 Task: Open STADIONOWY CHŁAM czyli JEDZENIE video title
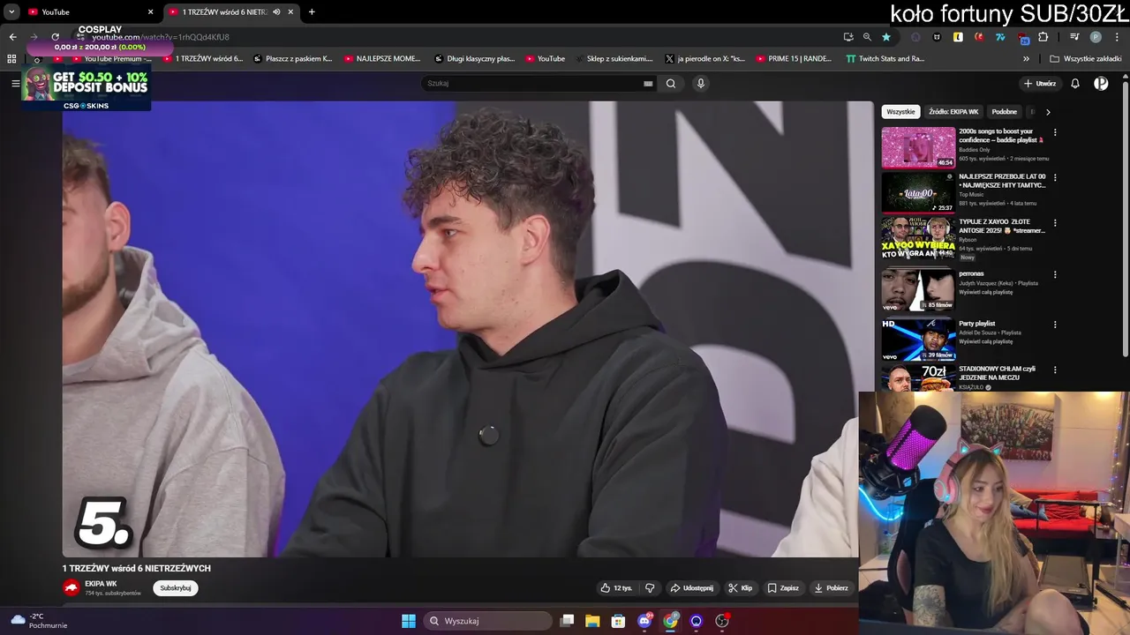point(997,373)
